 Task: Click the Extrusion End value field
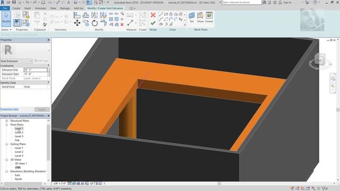pos(36,70)
